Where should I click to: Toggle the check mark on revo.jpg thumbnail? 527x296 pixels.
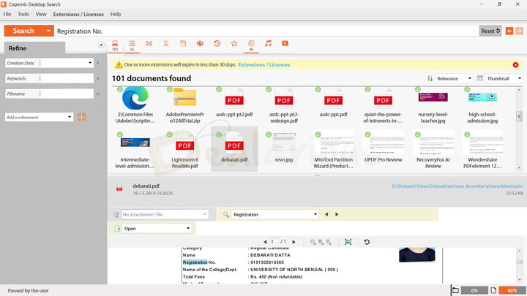268,134
